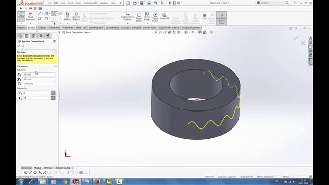
Task: Click the Trim Entities tool
Action: pos(67,16)
